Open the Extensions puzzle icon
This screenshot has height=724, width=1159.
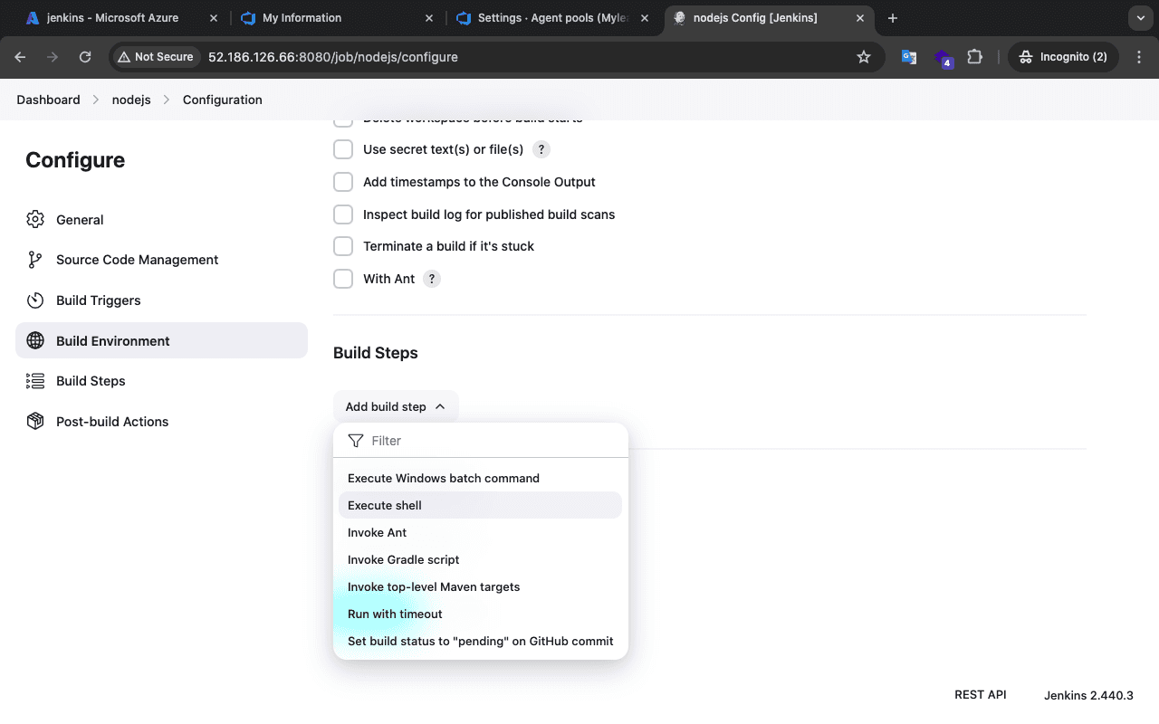click(x=974, y=57)
